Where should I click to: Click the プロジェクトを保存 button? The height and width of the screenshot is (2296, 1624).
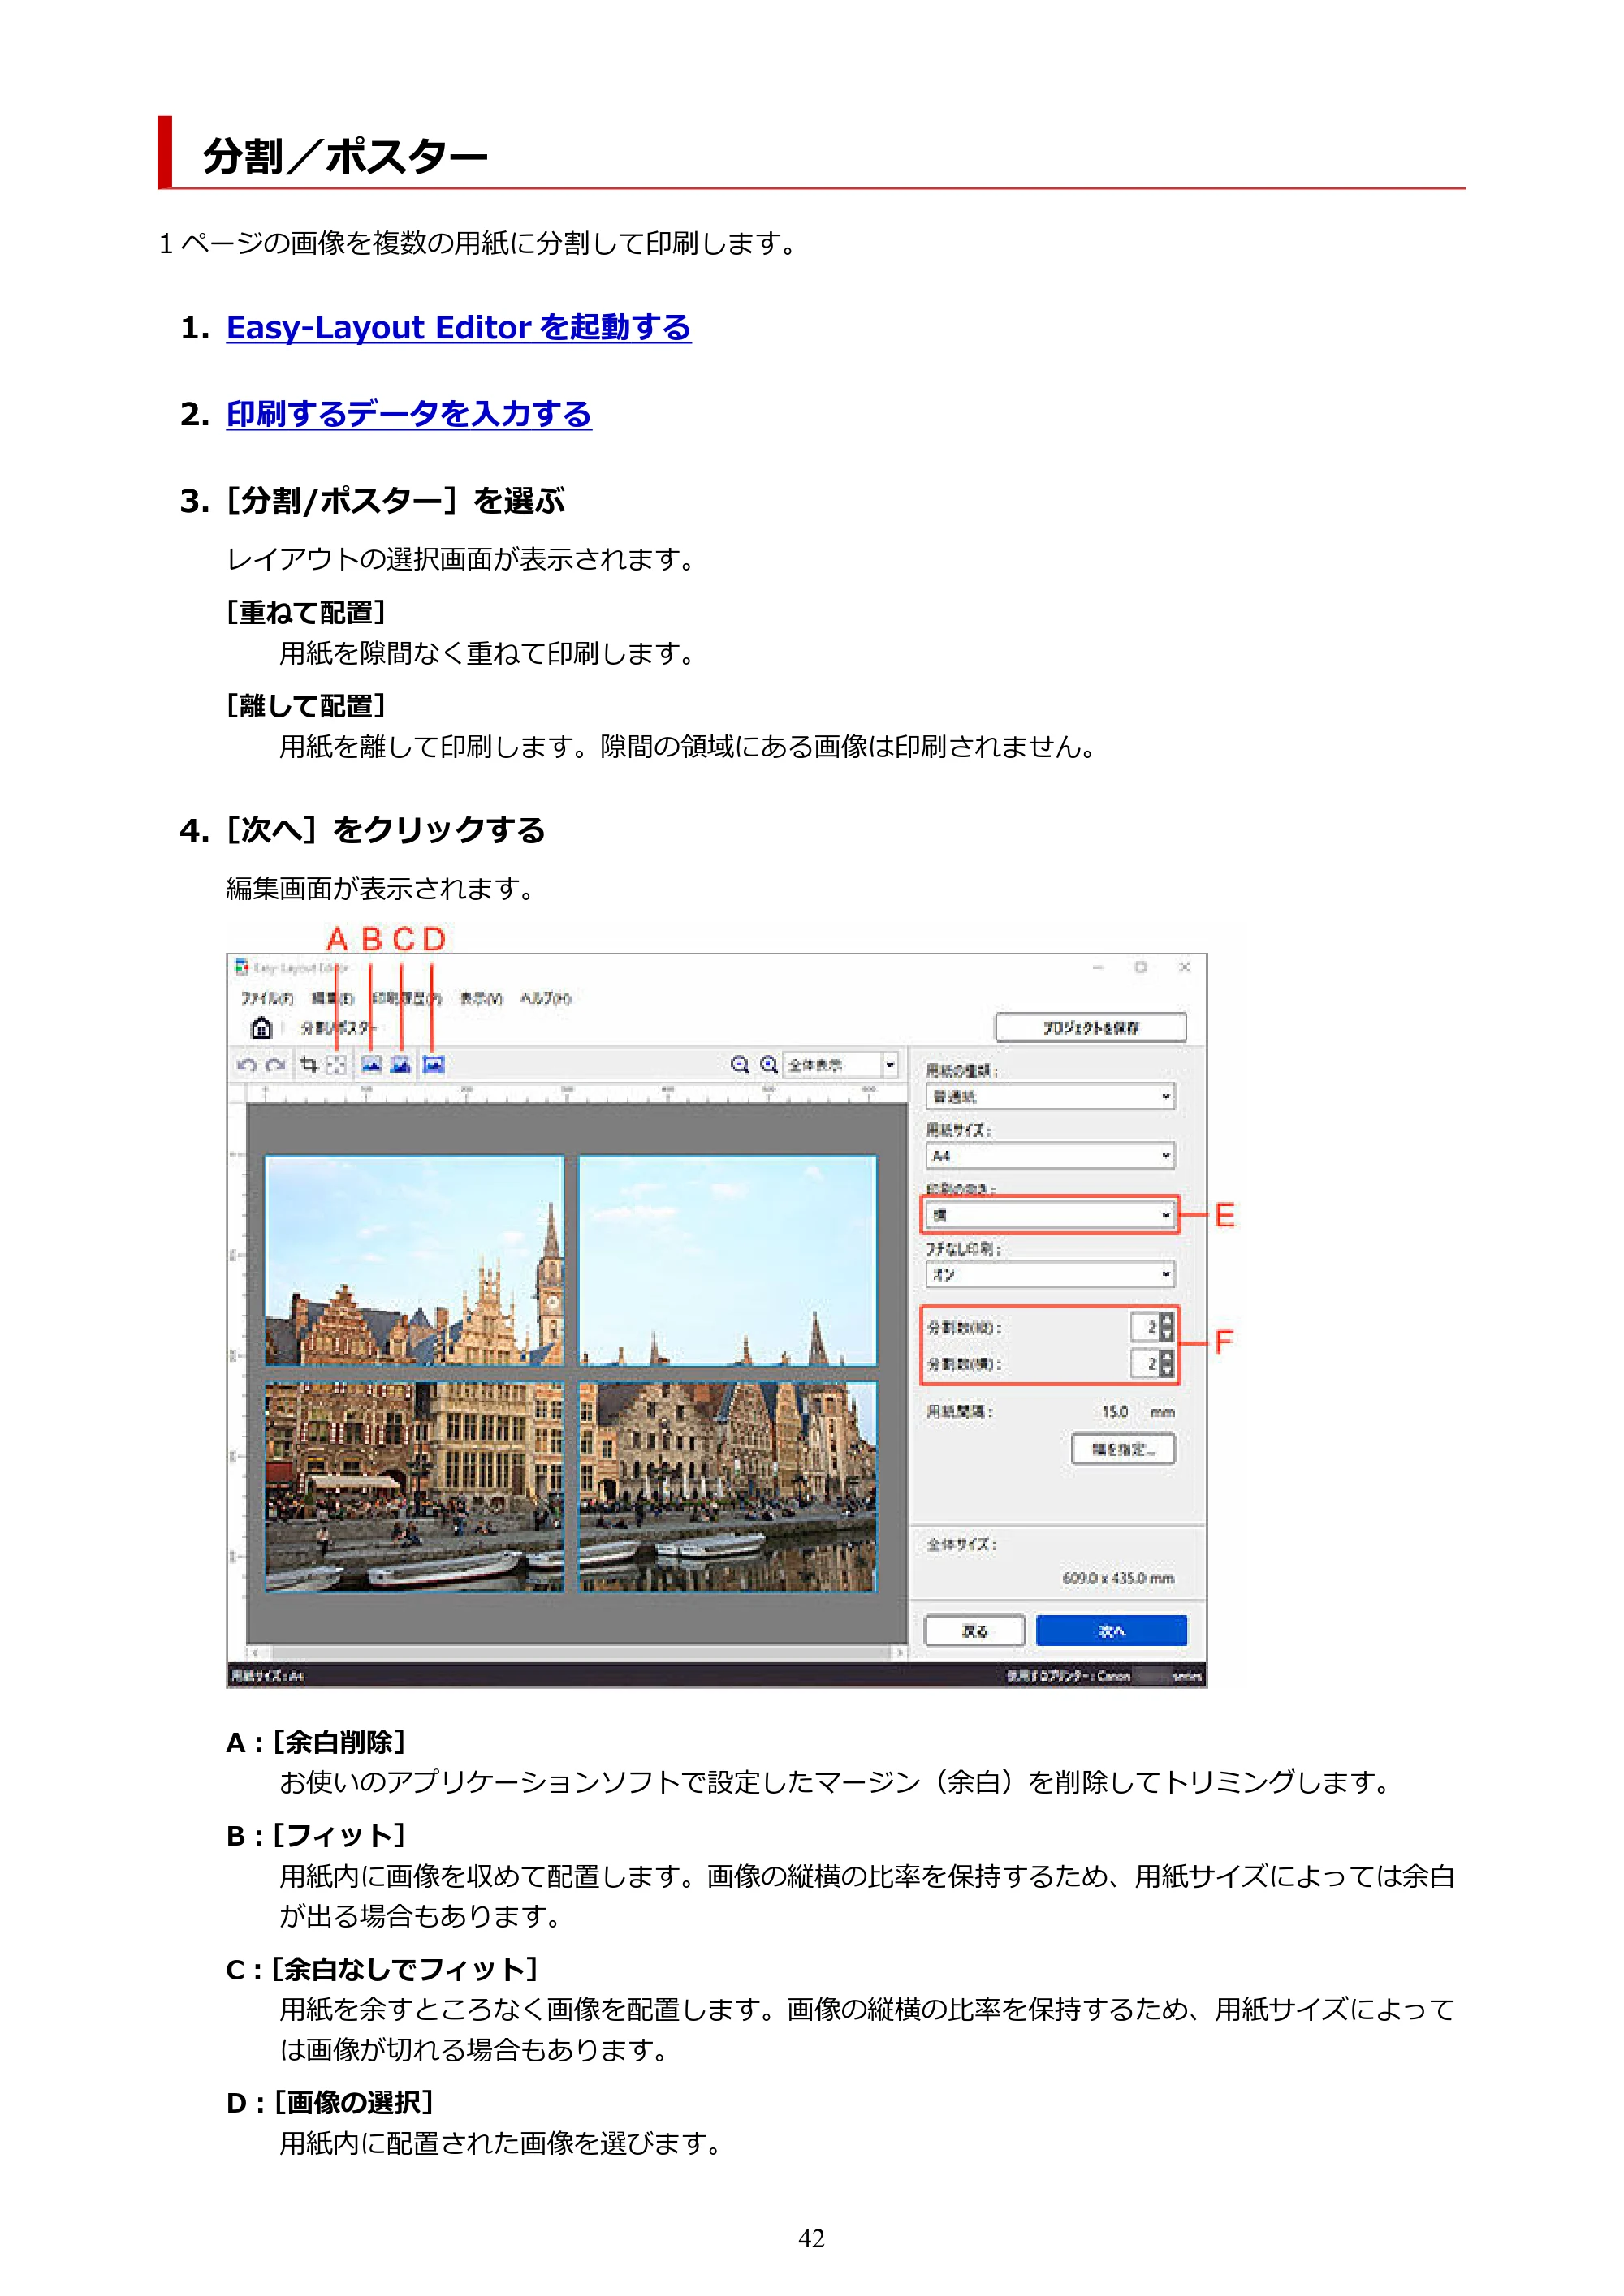tap(1091, 1027)
